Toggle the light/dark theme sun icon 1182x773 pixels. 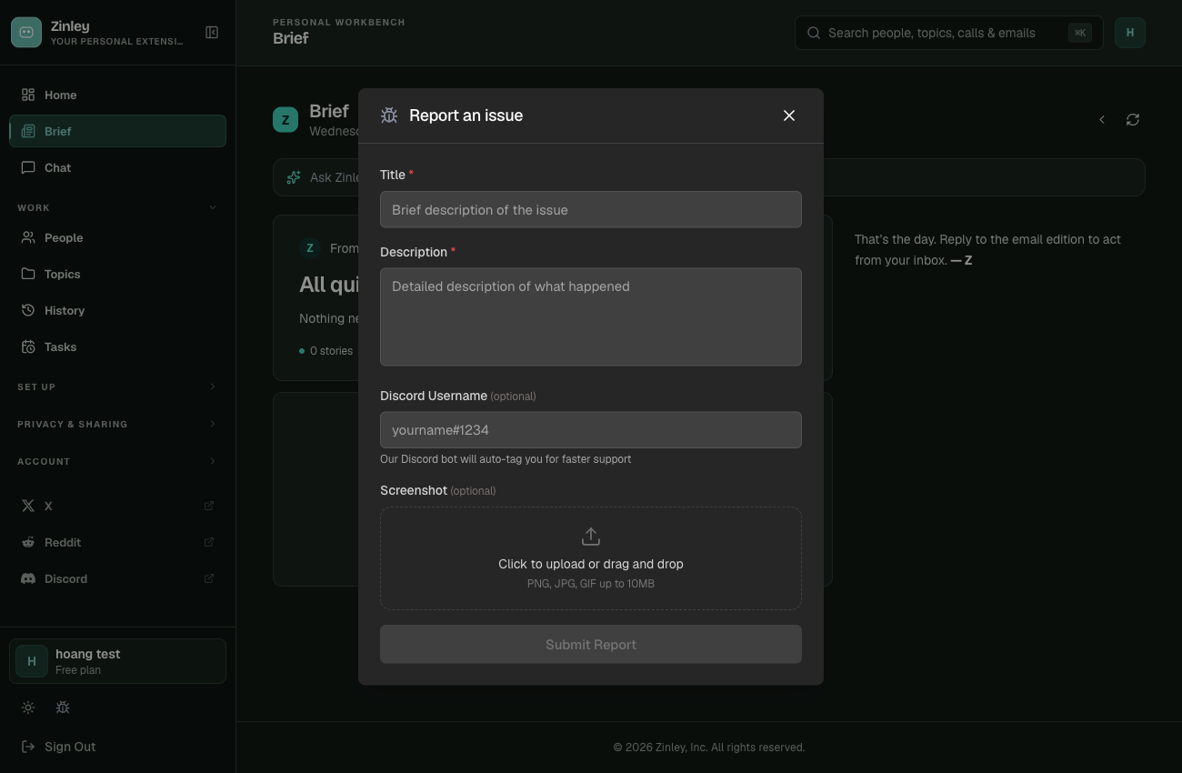click(28, 708)
